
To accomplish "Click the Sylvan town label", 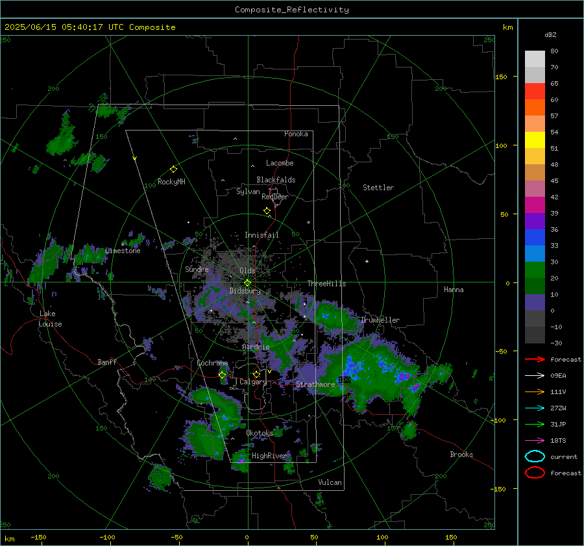I will (248, 192).
